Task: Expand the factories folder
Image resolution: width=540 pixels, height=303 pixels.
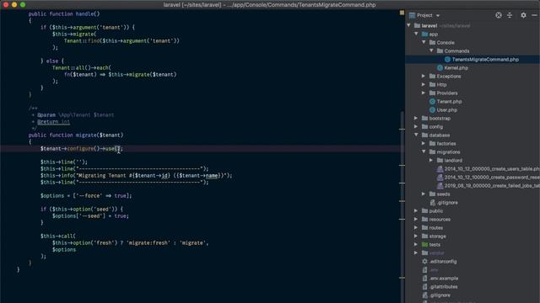Action: pyautogui.click(x=424, y=143)
